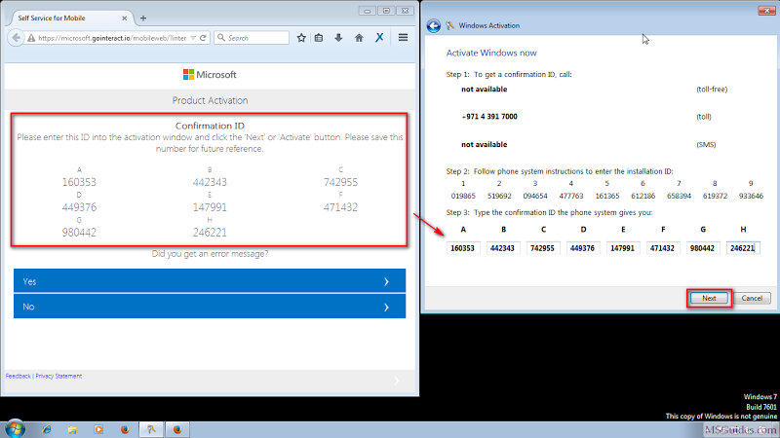Click webpage confirmation value 160353
Image resolution: width=780 pixels, height=438 pixels.
pyautogui.click(x=79, y=182)
